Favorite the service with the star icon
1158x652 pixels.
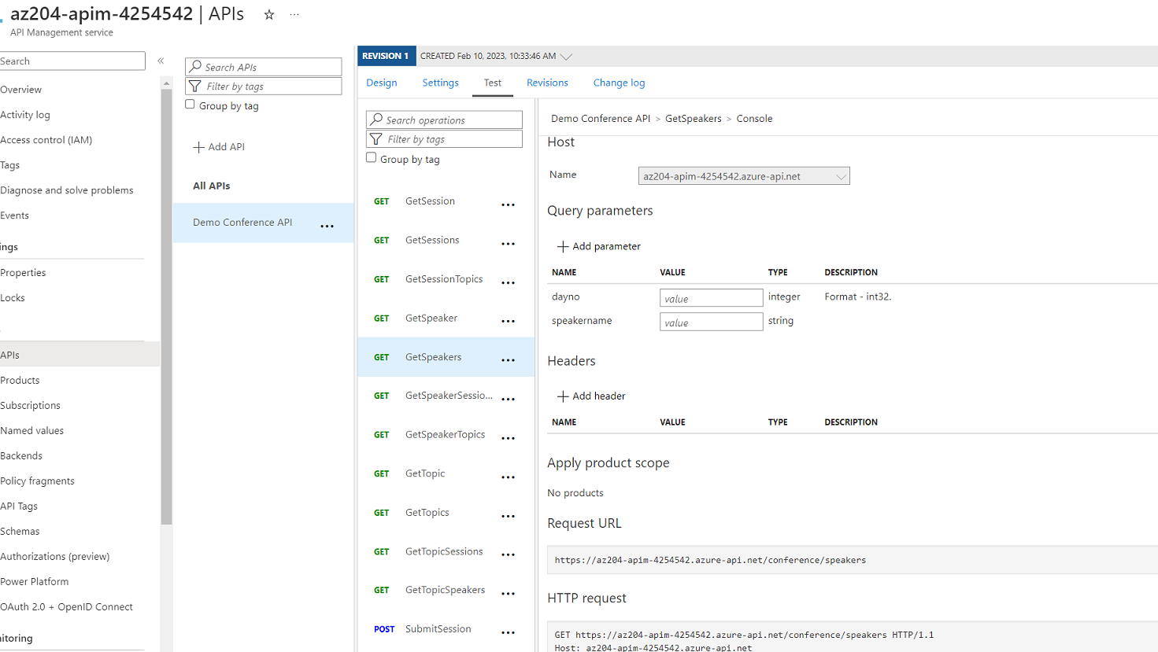(x=269, y=14)
